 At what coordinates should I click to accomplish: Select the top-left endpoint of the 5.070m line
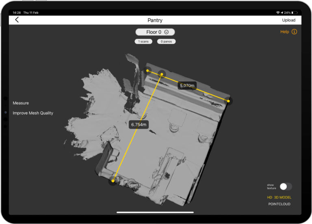click(x=147, y=70)
